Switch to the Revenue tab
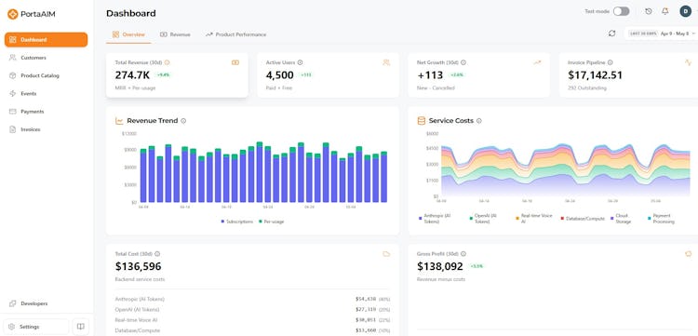Screen dimensions: 698x336 [x=175, y=34]
